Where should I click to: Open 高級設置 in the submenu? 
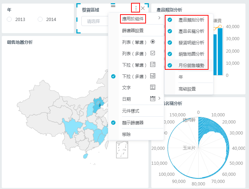coord(187,89)
